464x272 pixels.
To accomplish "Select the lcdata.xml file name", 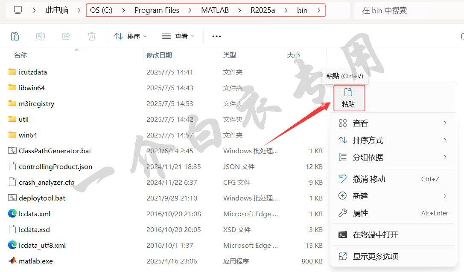I will click(34, 214).
